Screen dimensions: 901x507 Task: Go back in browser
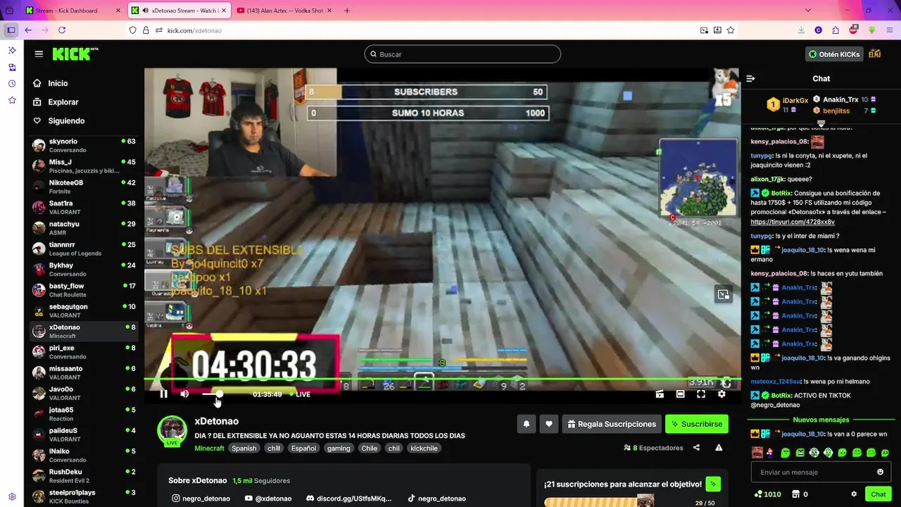point(28,30)
